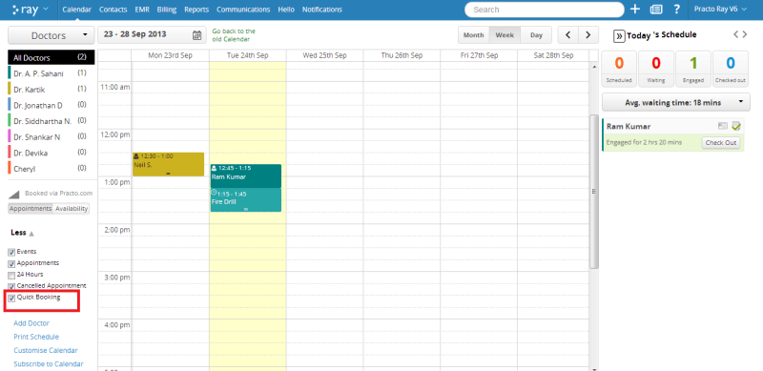763x371 pixels.
Task: Open the Reports menu item
Action: pos(196,10)
